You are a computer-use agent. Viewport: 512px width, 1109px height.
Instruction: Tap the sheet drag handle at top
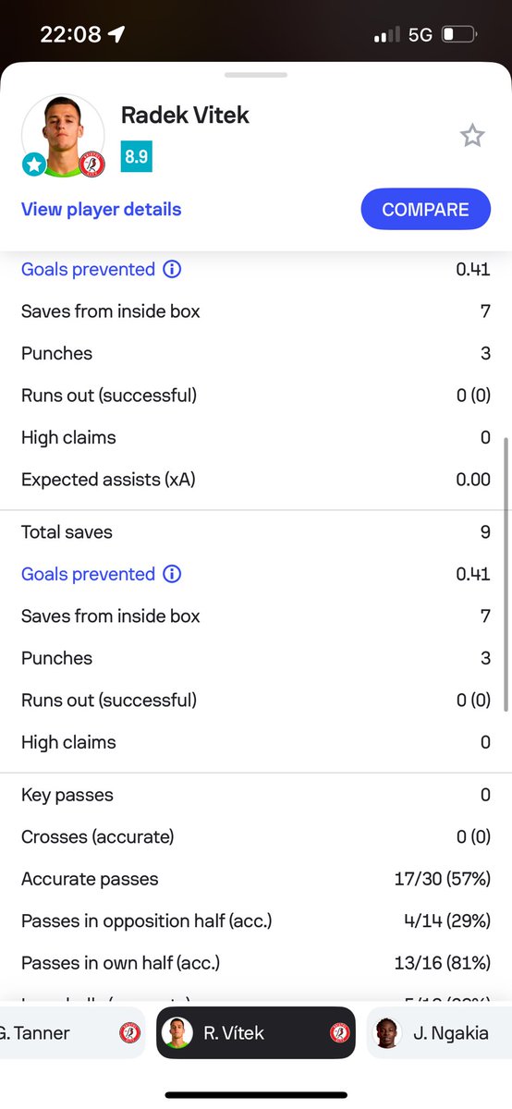[256, 74]
